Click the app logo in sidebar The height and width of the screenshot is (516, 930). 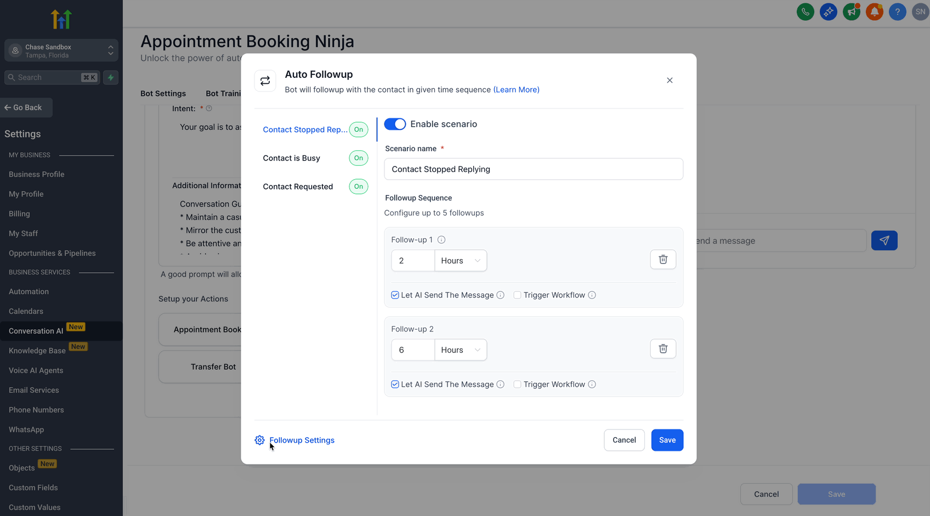tap(61, 19)
